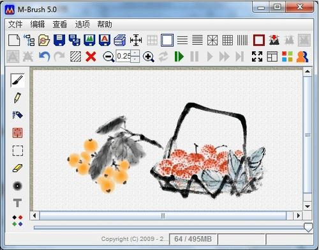The width and height of the screenshot is (319, 250).
Task: Save as image with green picture floppy
Action: (89, 40)
